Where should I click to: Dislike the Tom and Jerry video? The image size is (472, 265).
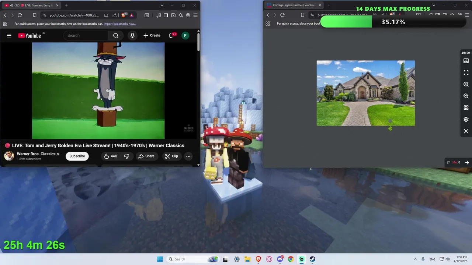click(x=126, y=156)
